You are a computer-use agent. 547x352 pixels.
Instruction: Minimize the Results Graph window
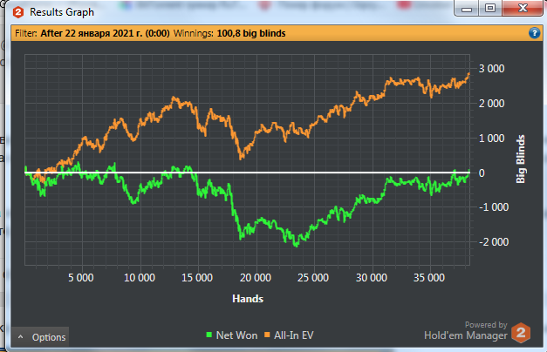(x=467, y=9)
